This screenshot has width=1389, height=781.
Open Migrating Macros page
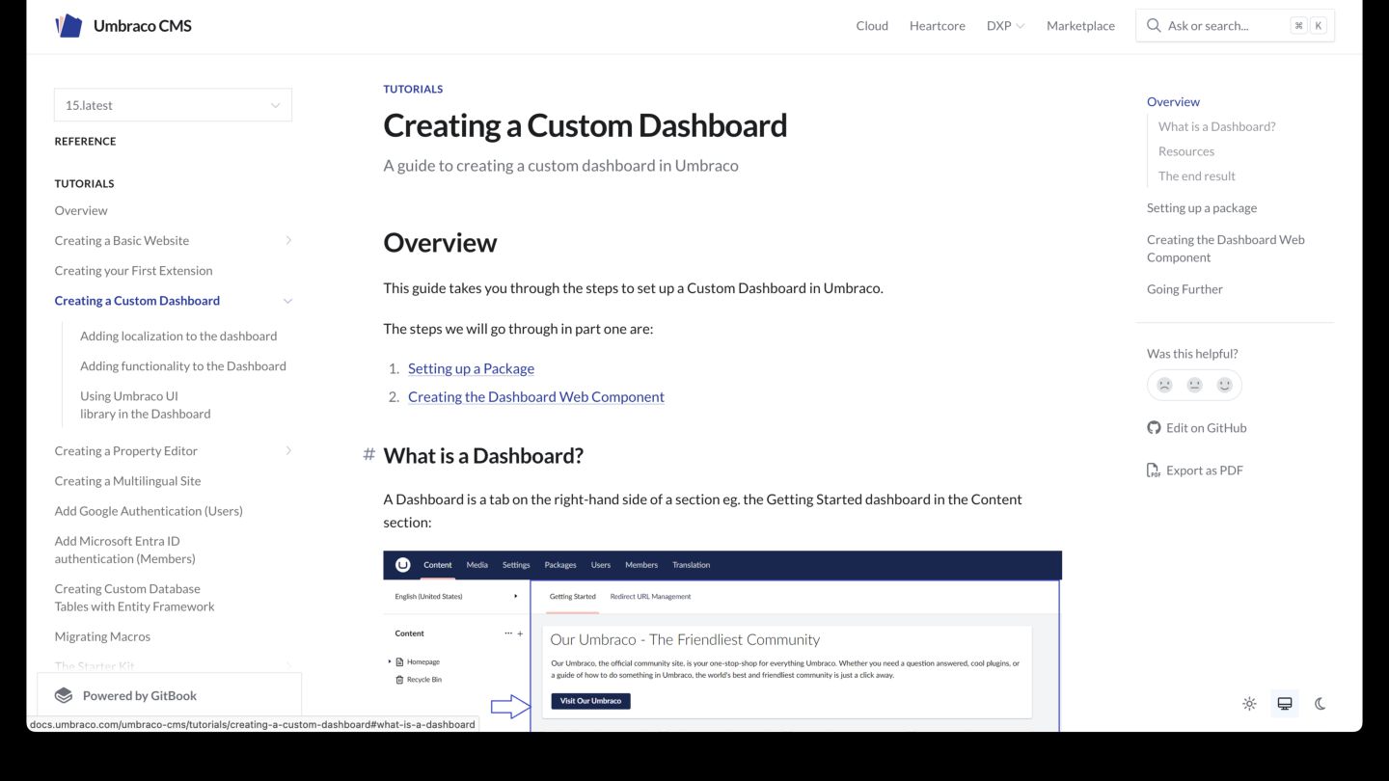102,637
